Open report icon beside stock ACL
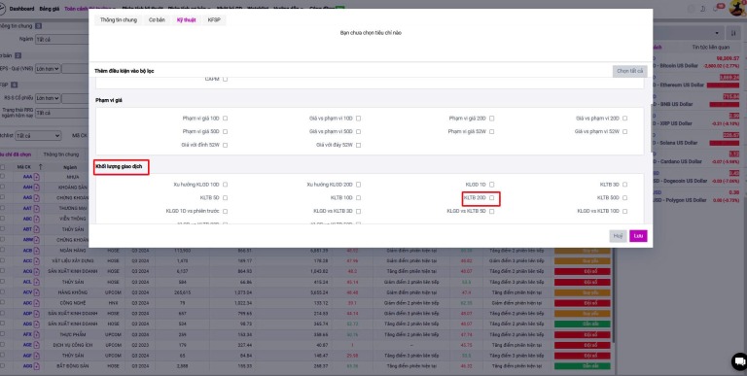The height and width of the screenshot is (376, 747). 37,282
